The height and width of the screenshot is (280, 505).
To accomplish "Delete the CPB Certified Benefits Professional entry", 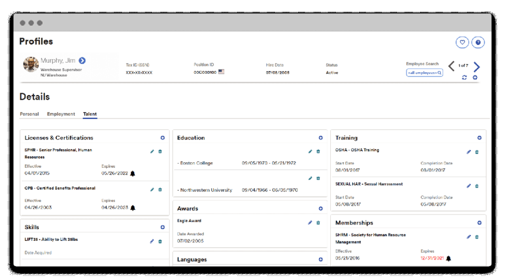I will [160, 190].
